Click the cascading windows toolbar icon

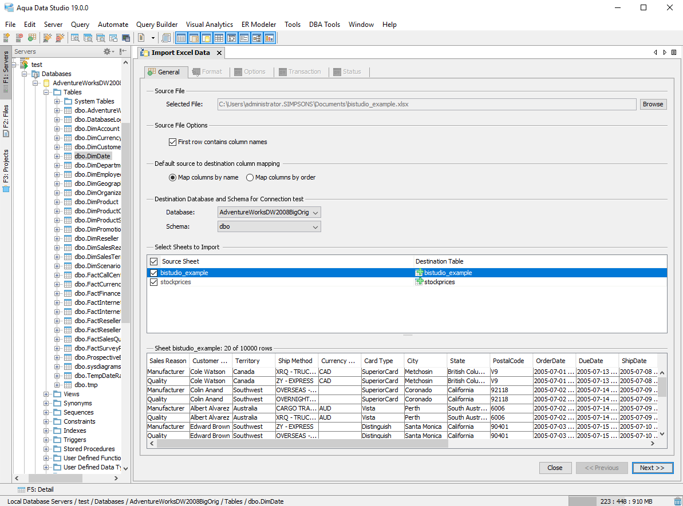[113, 38]
